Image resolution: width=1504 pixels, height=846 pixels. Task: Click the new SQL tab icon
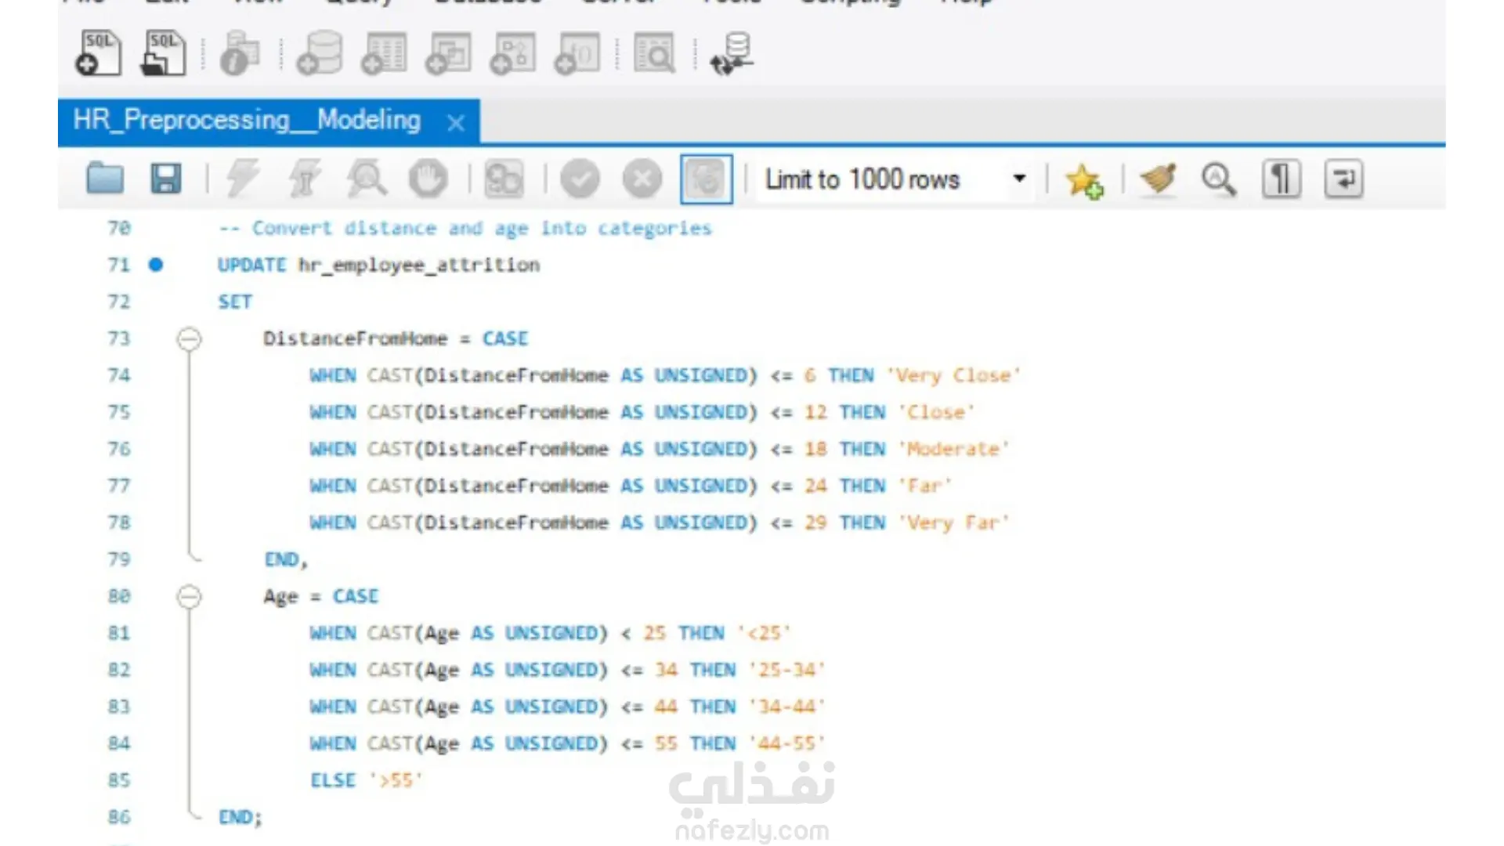98,53
